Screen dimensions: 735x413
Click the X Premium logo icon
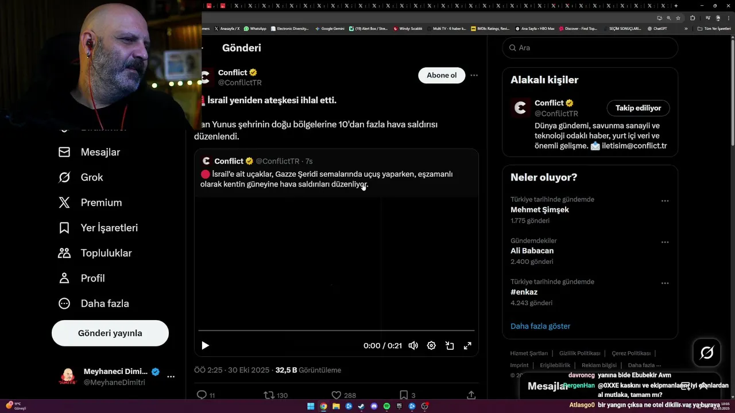tap(64, 202)
